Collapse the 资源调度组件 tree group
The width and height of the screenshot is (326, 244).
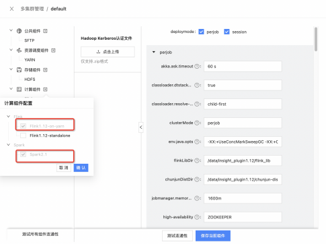[11, 50]
